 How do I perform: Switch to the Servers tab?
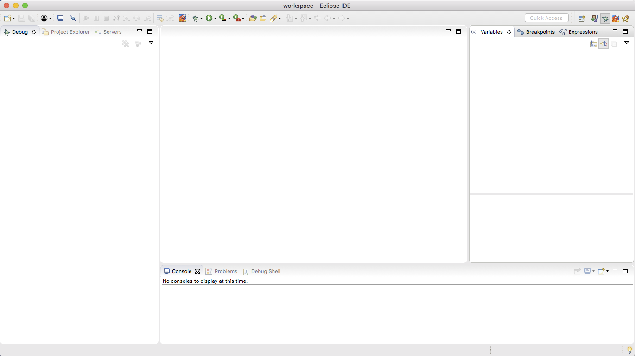pyautogui.click(x=108, y=32)
